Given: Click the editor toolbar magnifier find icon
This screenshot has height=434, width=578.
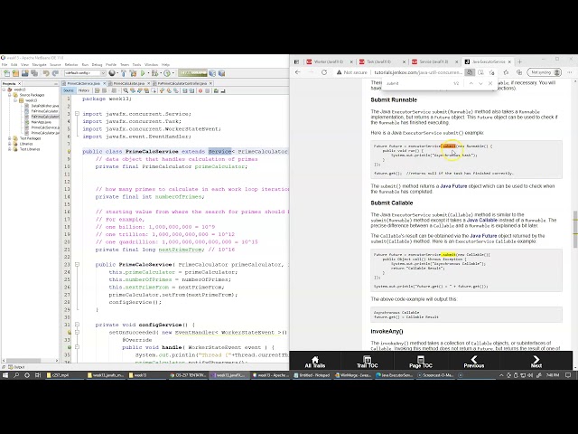Looking at the screenshot, I should (x=126, y=90).
